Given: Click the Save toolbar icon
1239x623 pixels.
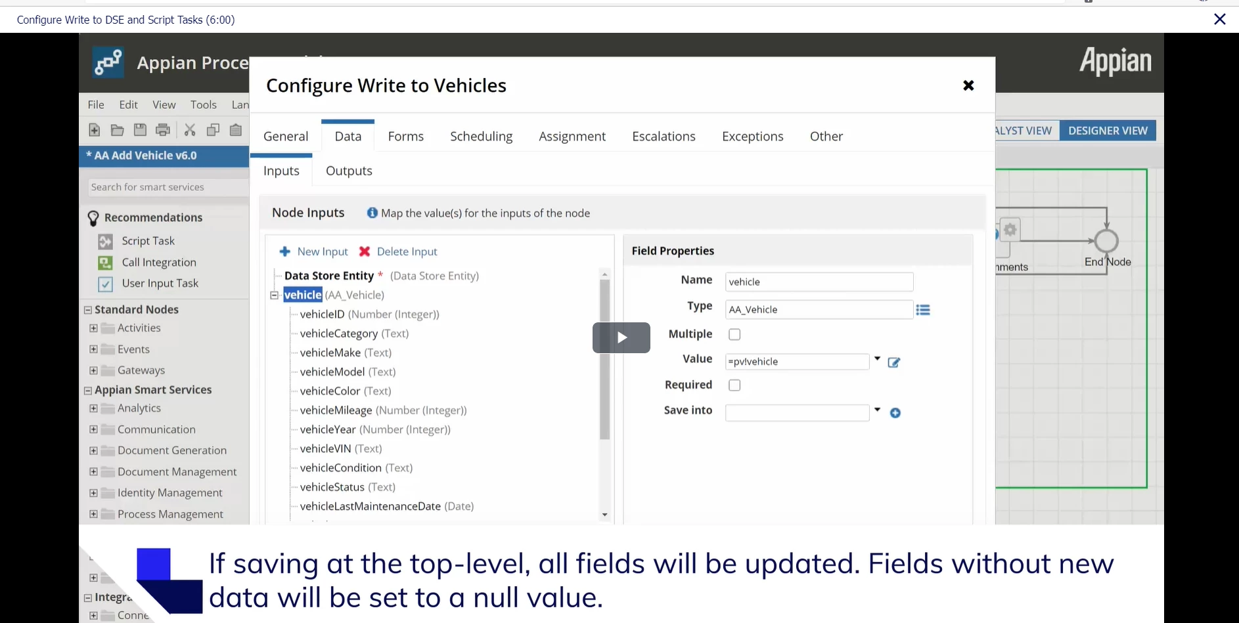Looking at the screenshot, I should 140,130.
